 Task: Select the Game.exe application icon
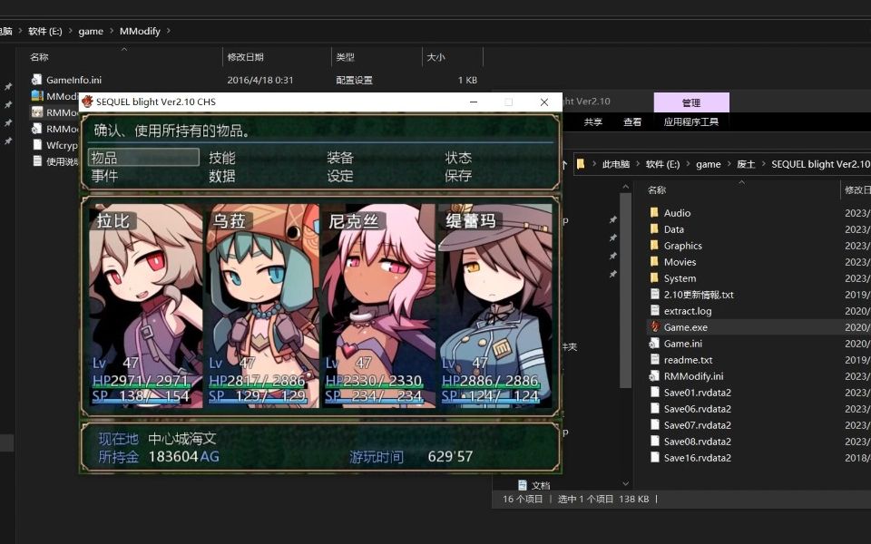point(654,327)
